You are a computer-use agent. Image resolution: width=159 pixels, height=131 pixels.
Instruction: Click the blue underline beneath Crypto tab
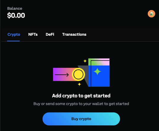click(13, 41)
